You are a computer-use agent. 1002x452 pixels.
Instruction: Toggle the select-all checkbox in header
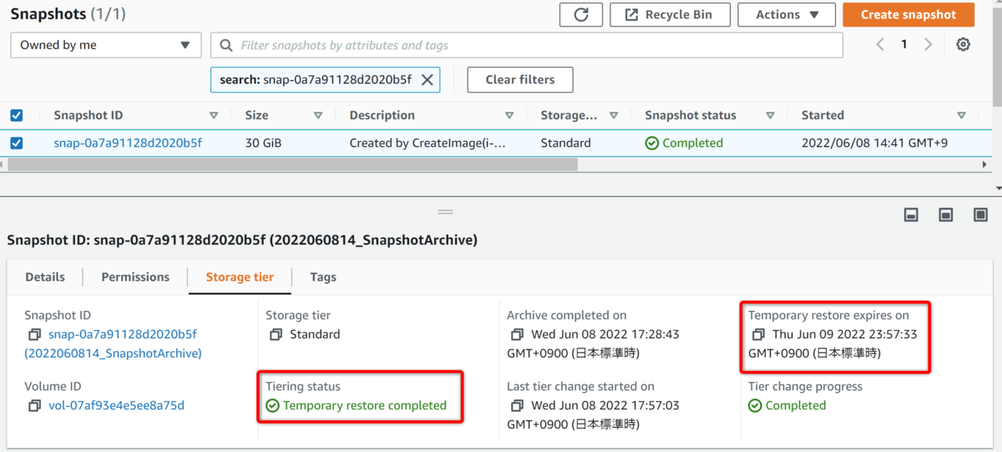pos(17,115)
